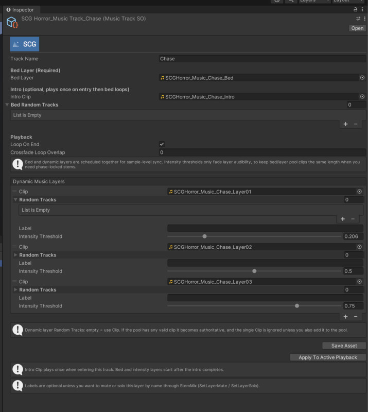Open the asset header kebab menu
This screenshot has width=368, height=412.
[x=364, y=19]
